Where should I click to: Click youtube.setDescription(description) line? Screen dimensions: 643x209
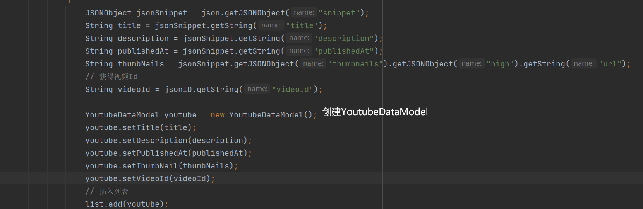(x=169, y=140)
